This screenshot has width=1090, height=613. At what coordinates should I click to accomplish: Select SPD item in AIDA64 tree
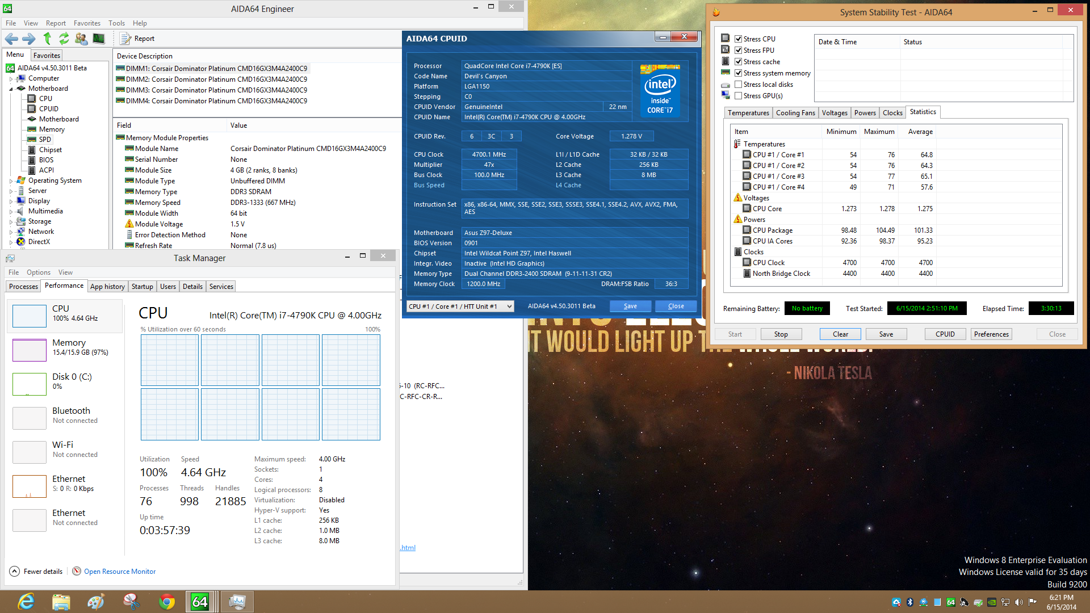coord(45,140)
